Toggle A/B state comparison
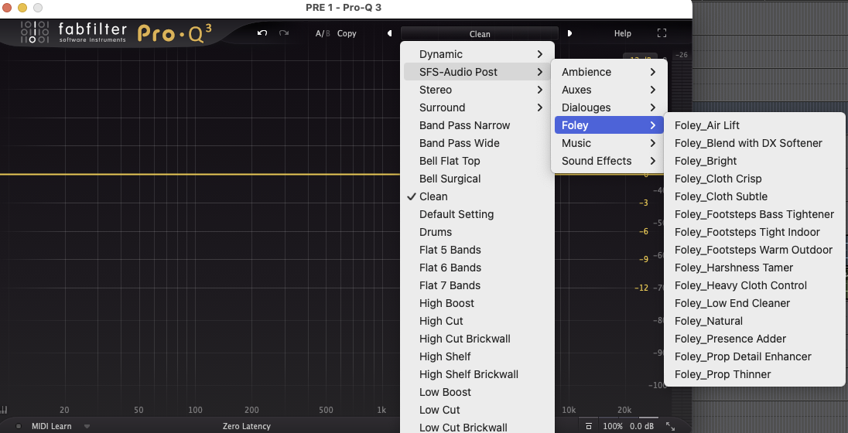The width and height of the screenshot is (848, 433). click(322, 34)
